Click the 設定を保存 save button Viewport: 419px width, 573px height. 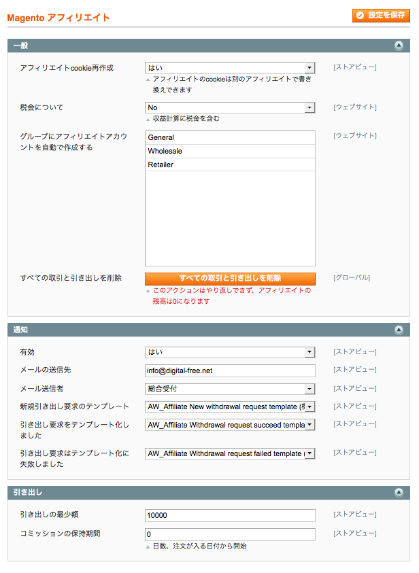coord(381,15)
